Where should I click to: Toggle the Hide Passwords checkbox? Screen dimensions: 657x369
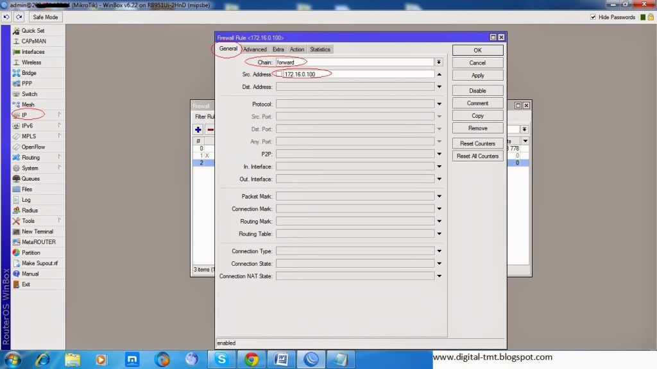click(x=593, y=17)
